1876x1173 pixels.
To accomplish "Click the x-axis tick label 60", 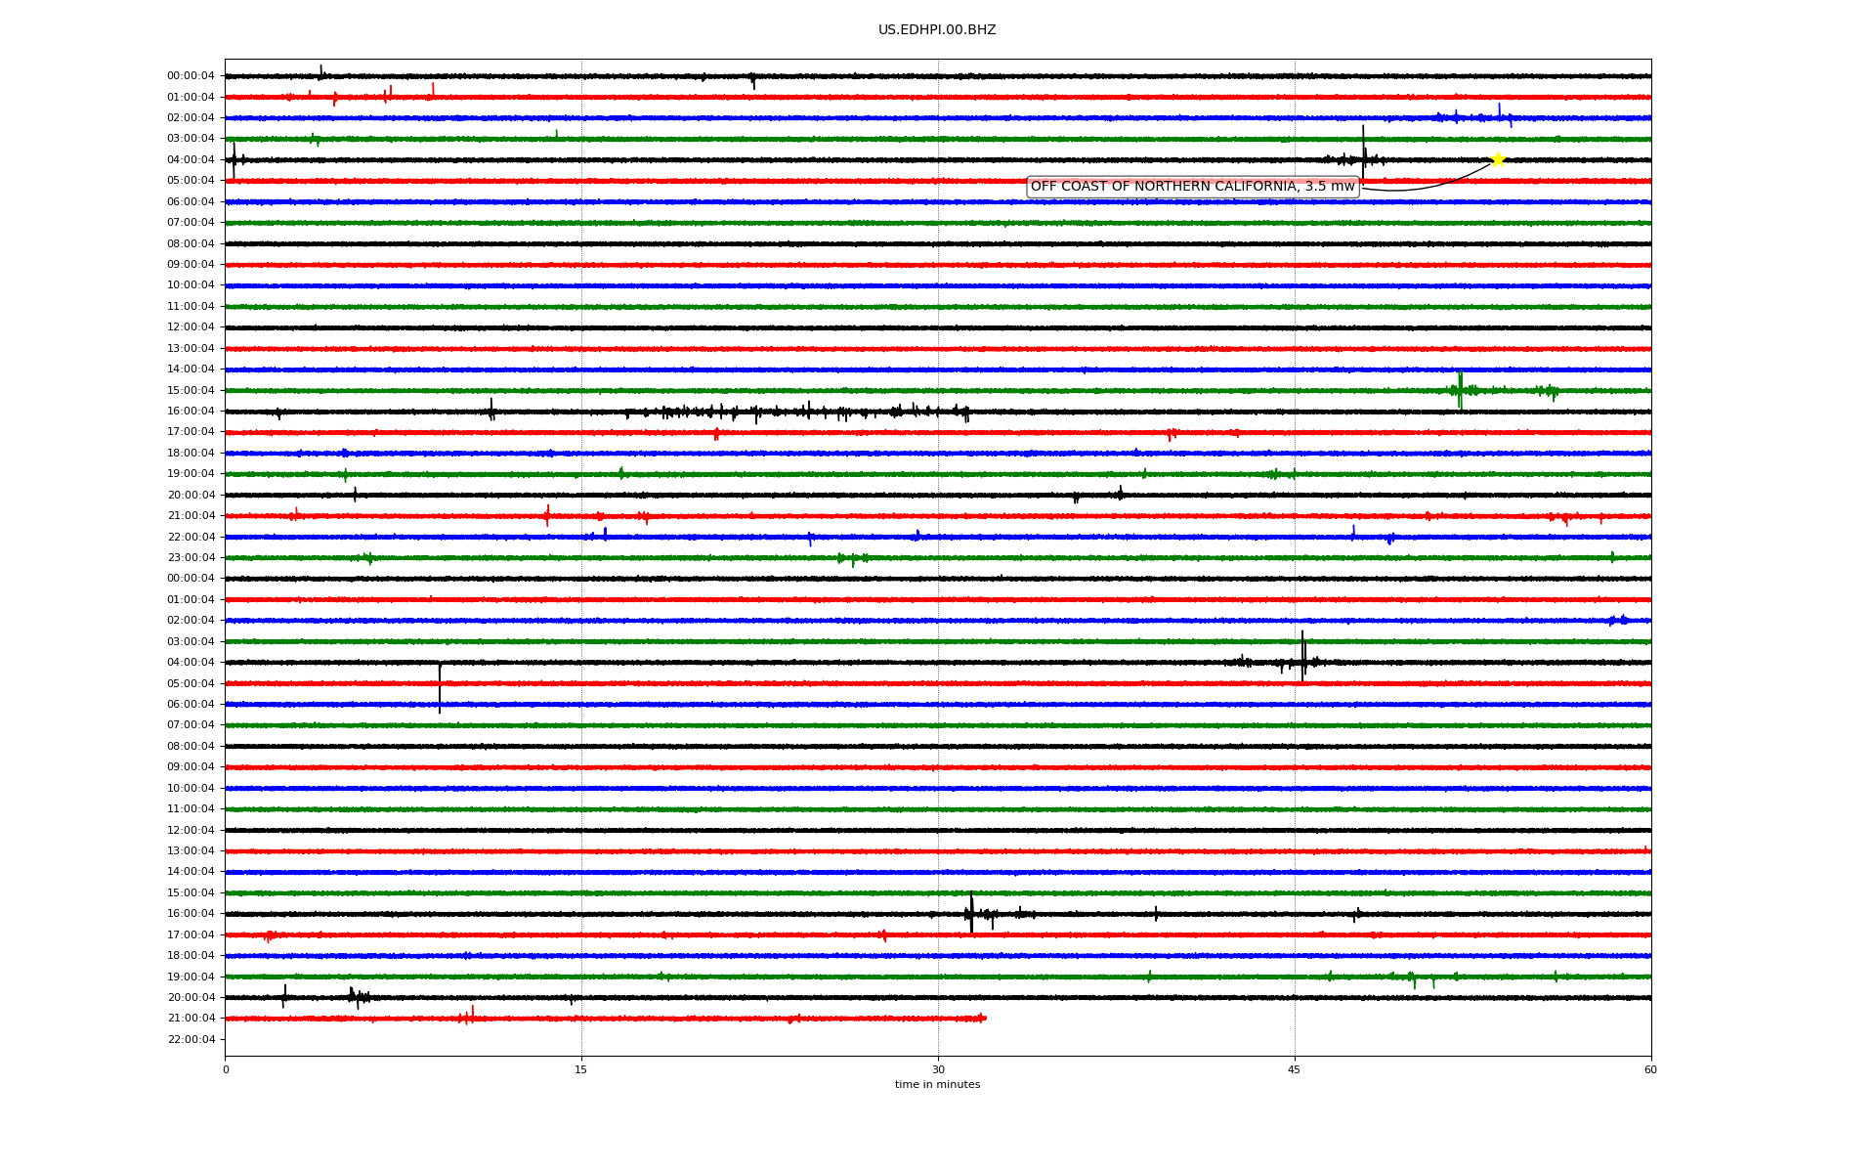I will coord(1650,1069).
